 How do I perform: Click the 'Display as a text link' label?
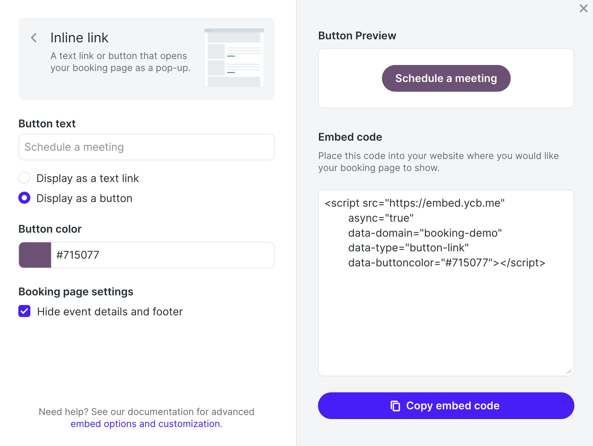tap(88, 178)
